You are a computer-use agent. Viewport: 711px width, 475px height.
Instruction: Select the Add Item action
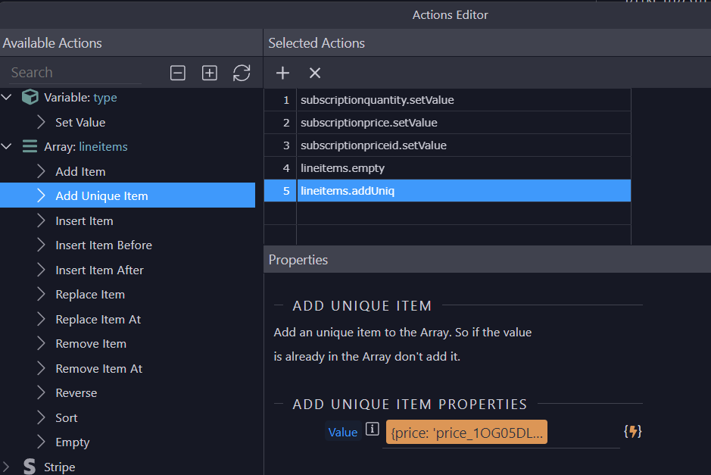80,172
